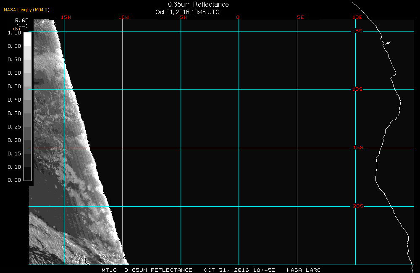Click the Oct 31, 2016 18:45 UTC timestamp

coord(187,12)
